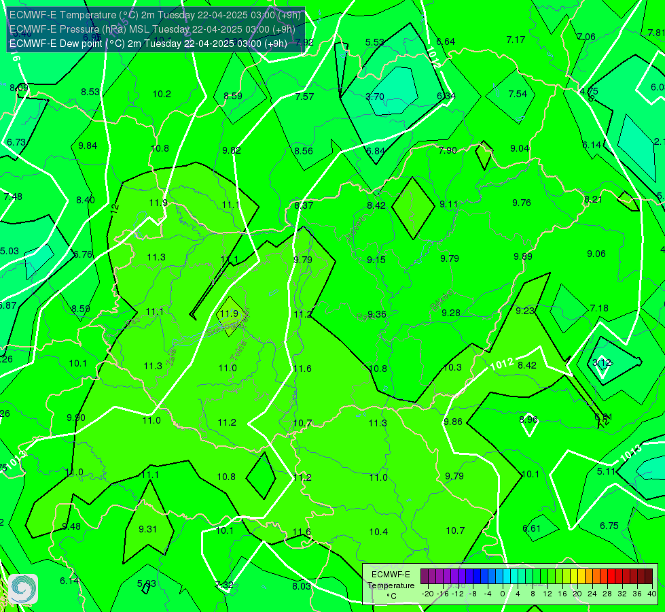The width and height of the screenshot is (665, 612).
Task: Click the 6.73 temperature value
Action: click(x=16, y=142)
